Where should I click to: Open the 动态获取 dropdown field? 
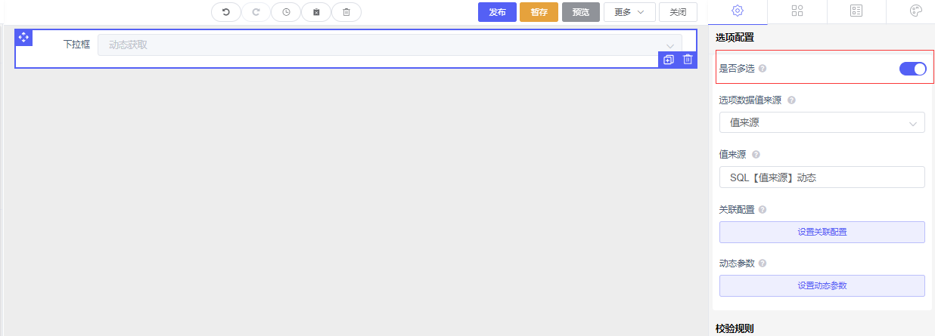click(390, 45)
